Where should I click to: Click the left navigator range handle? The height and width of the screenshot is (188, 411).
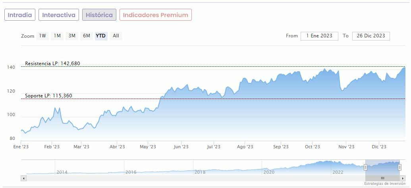coord(365,167)
